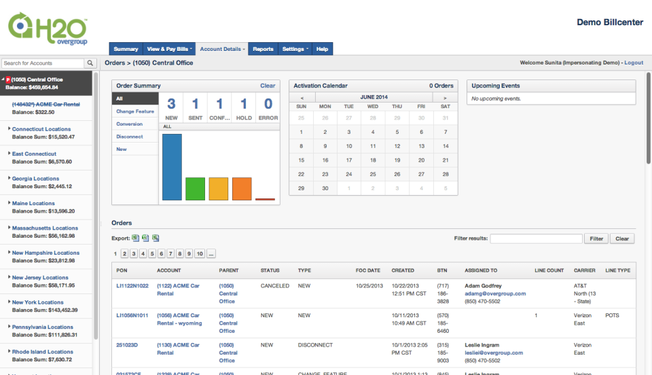Select the (148432*) ACME Car Rental account
652x375 pixels.
46,105
